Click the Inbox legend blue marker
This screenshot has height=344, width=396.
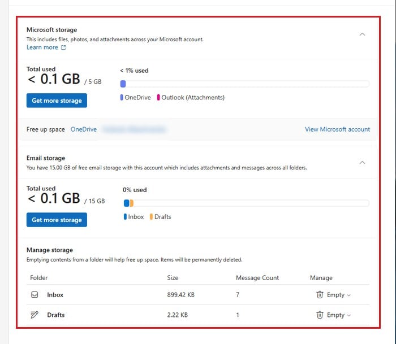click(x=125, y=217)
